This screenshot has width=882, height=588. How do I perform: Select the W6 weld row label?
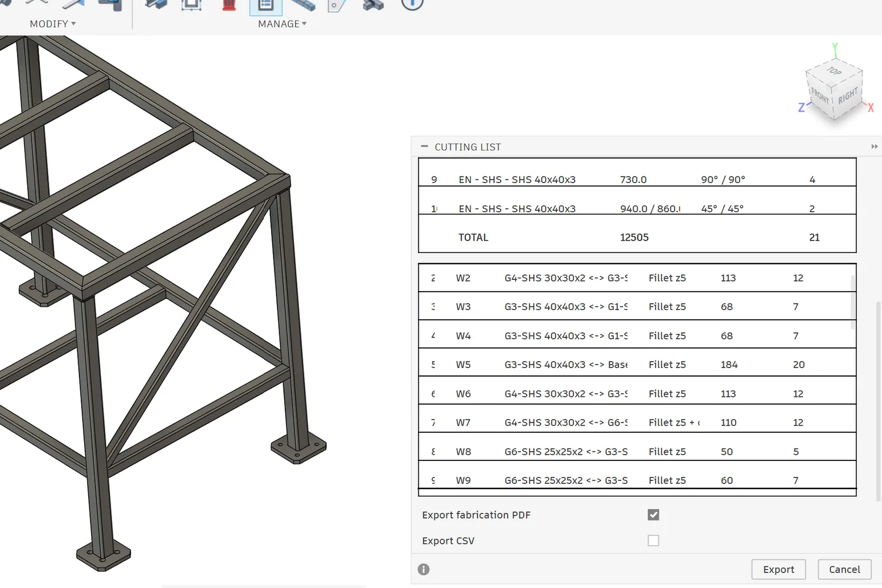pyautogui.click(x=463, y=394)
